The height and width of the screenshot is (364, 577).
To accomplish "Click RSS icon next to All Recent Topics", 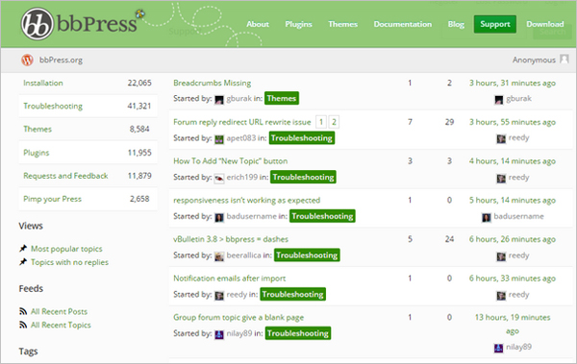I will 23,325.
